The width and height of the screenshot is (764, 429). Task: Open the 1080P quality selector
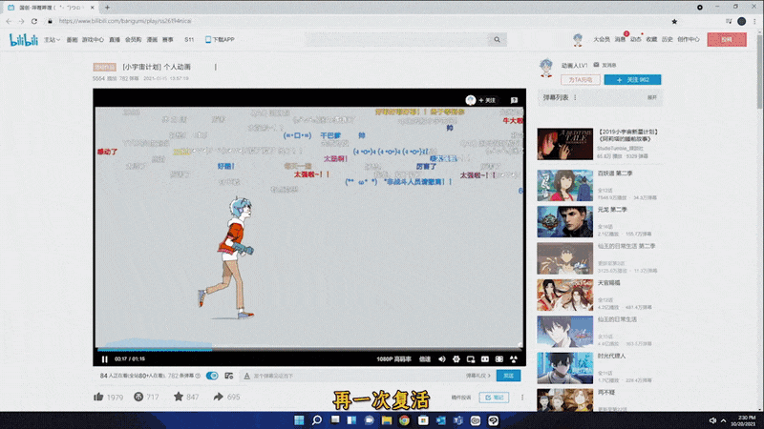(x=393, y=359)
